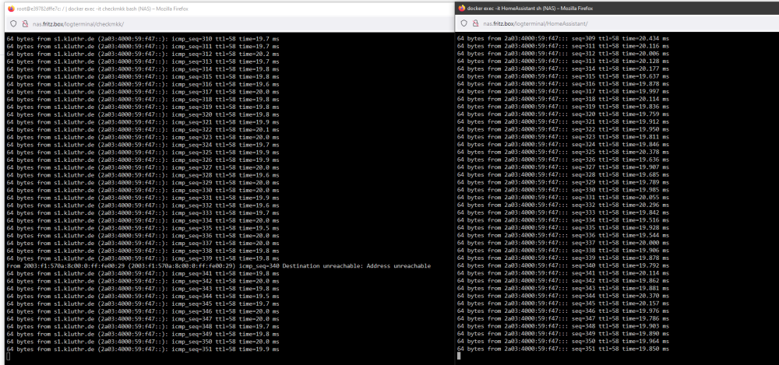779x365 pixels.
Task: Select HomeAssistant line seq=327 time=19.907 ms
Action: tap(563, 167)
